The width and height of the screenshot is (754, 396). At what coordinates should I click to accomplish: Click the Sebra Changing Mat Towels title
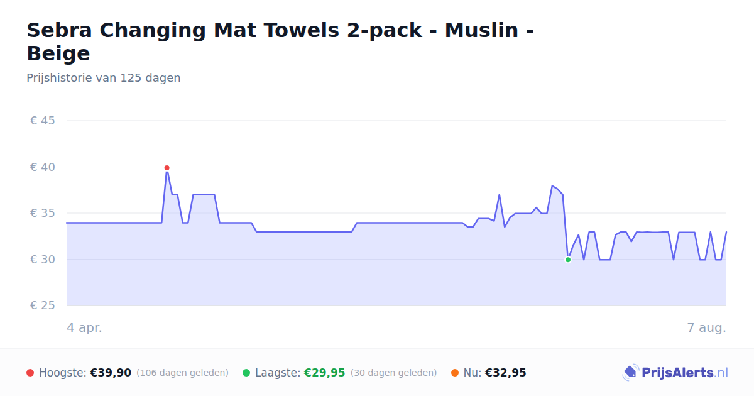coord(280,41)
